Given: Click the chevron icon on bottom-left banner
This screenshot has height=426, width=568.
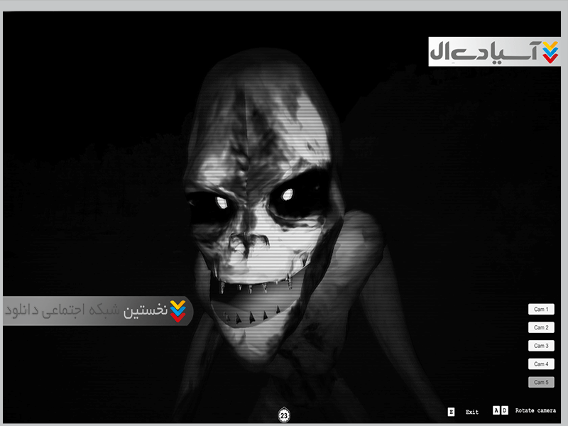Looking at the screenshot, I should (179, 311).
